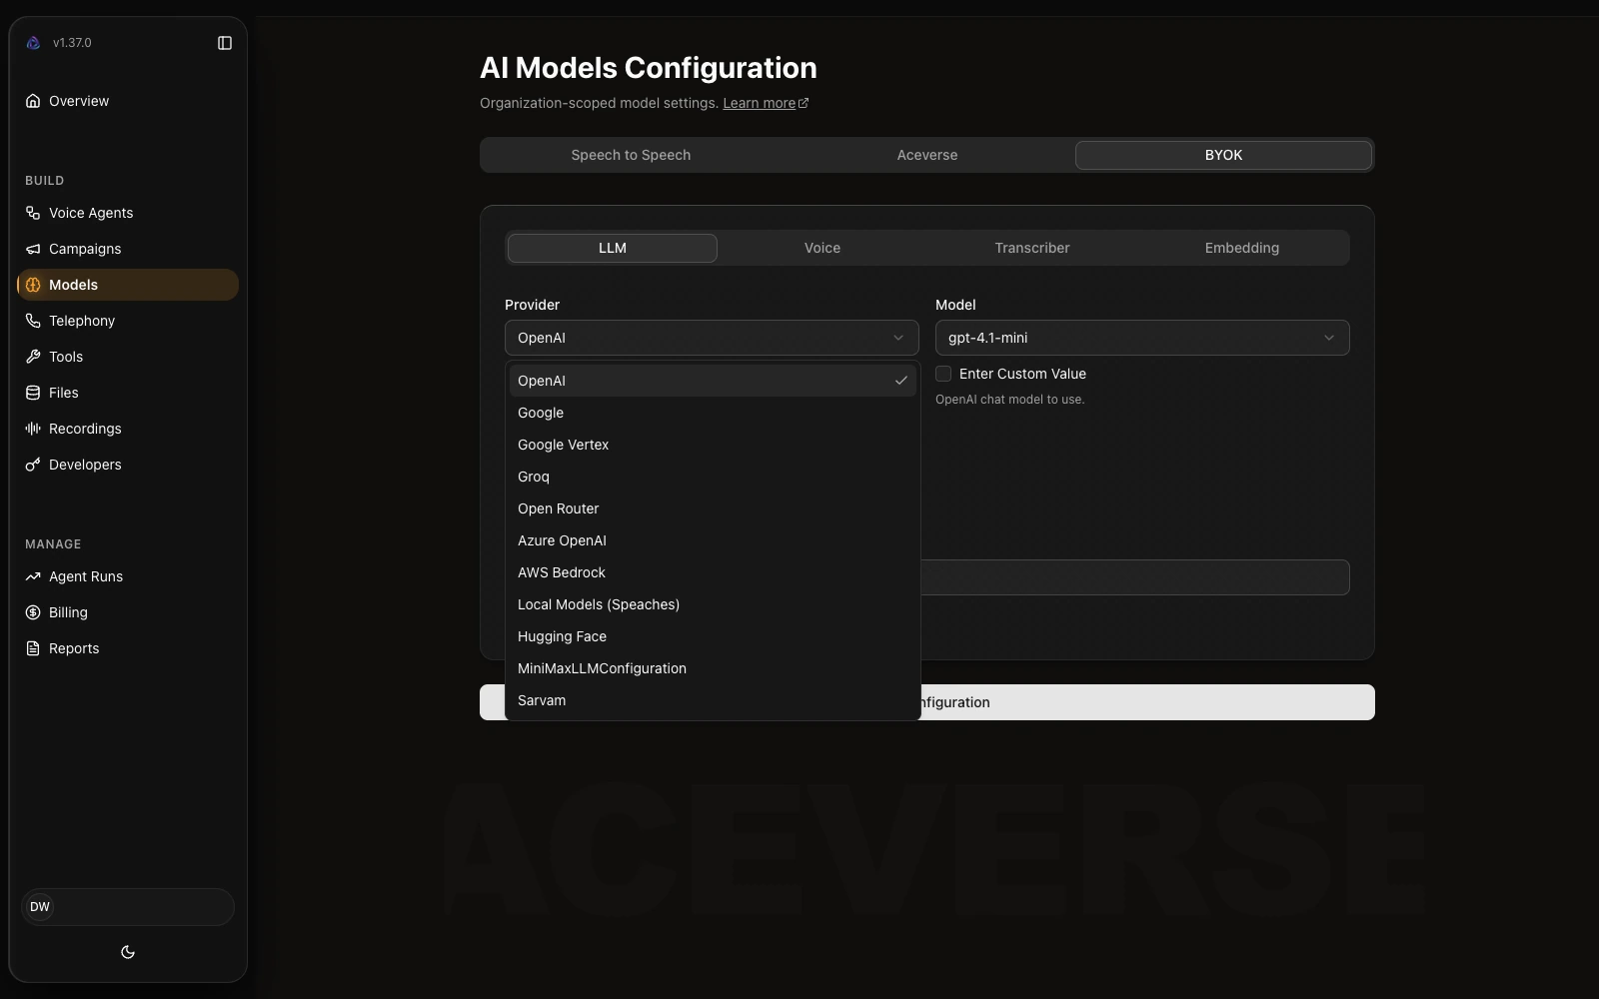This screenshot has width=1599, height=999.
Task: Choose MiniMaxLLMConfiguration option
Action: click(x=713, y=668)
